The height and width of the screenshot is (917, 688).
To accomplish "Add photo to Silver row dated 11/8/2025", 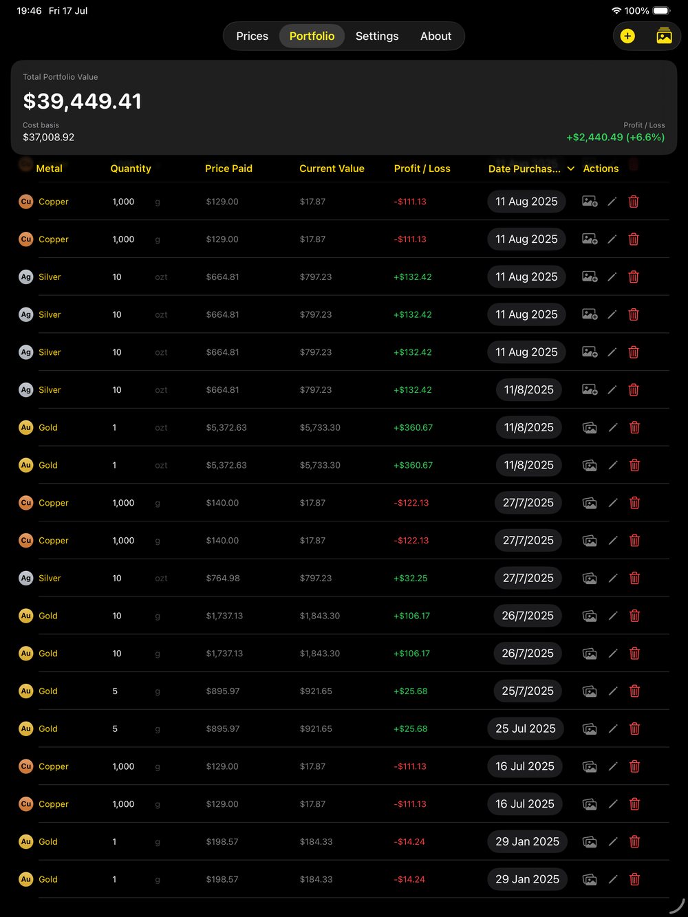I will [x=590, y=389].
